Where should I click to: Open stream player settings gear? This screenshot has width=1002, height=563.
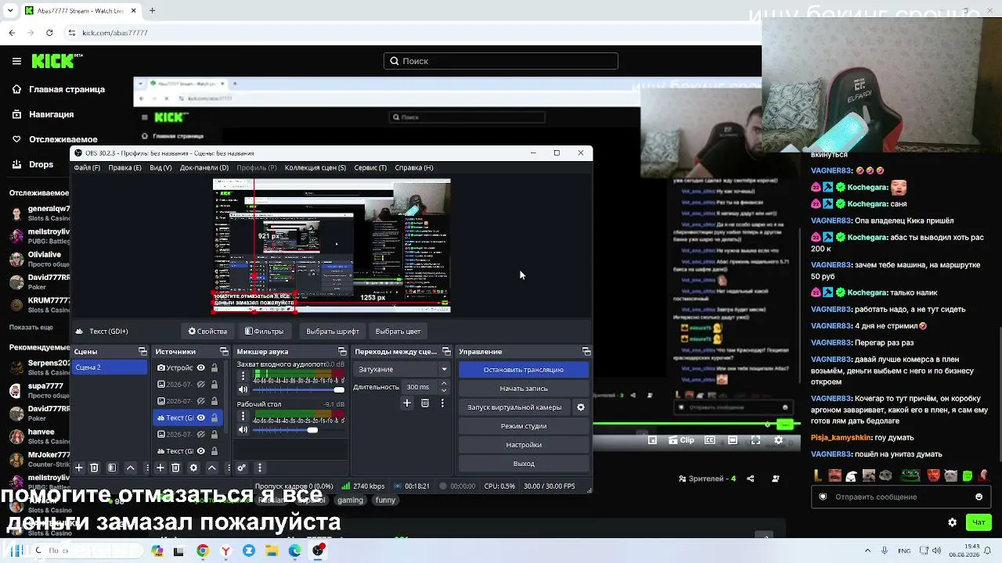778,440
